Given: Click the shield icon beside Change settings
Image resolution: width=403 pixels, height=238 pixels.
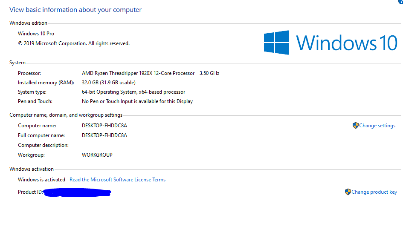Looking at the screenshot, I should [356, 126].
